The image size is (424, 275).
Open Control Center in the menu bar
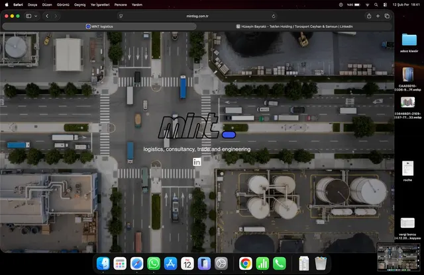click(385, 5)
